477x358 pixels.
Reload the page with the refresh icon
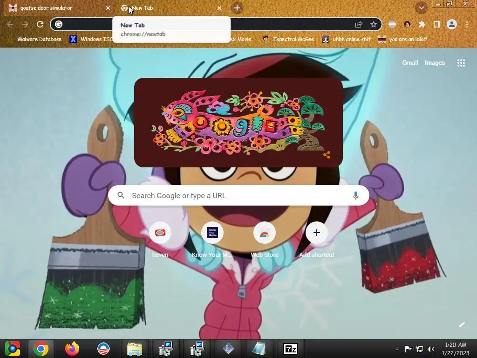[x=40, y=24]
